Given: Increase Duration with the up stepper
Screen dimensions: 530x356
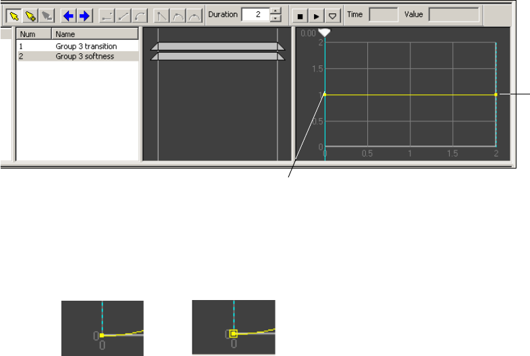Looking at the screenshot, I should [x=276, y=11].
